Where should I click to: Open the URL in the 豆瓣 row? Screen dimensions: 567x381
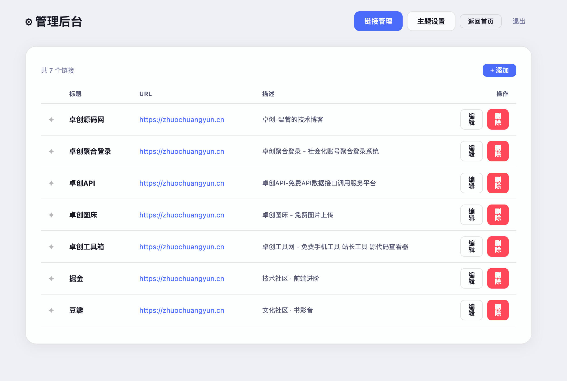coord(182,310)
